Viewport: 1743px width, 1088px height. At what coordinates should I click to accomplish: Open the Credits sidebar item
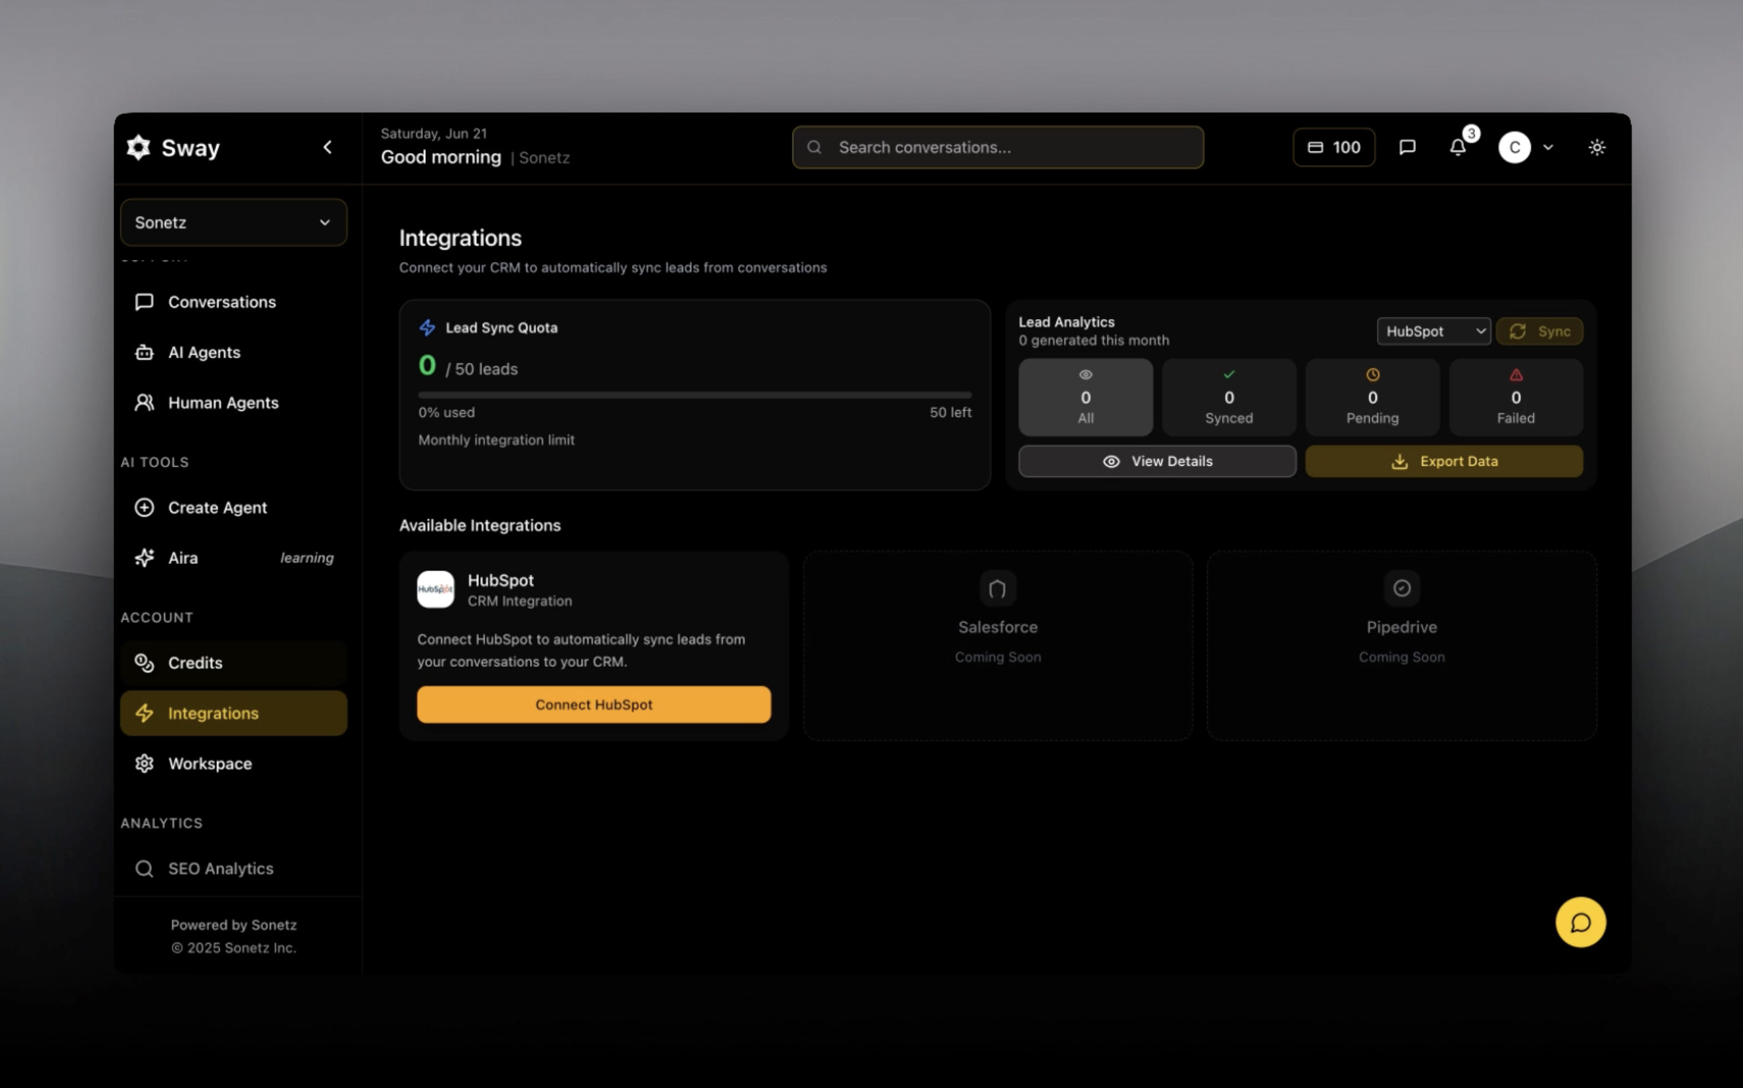tap(195, 663)
